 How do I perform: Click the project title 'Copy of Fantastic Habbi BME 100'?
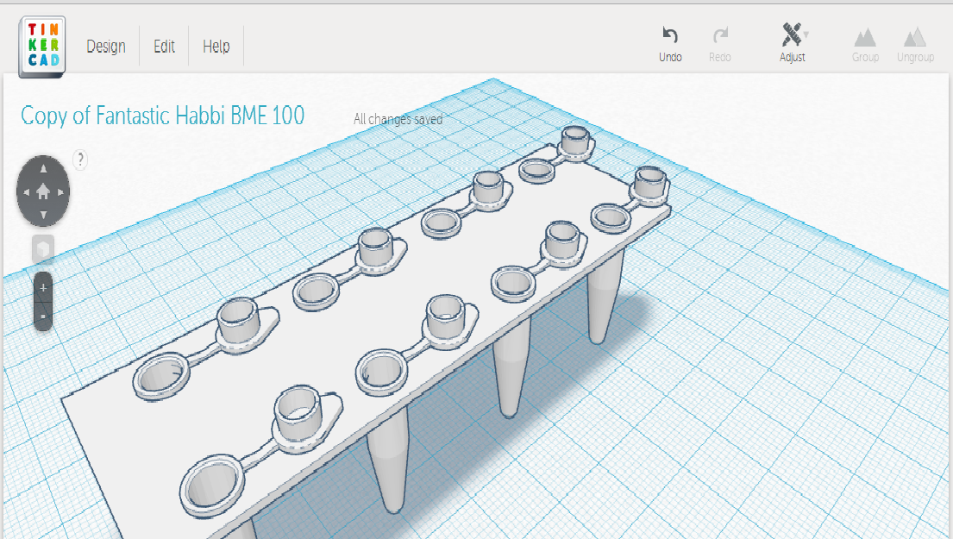click(163, 116)
